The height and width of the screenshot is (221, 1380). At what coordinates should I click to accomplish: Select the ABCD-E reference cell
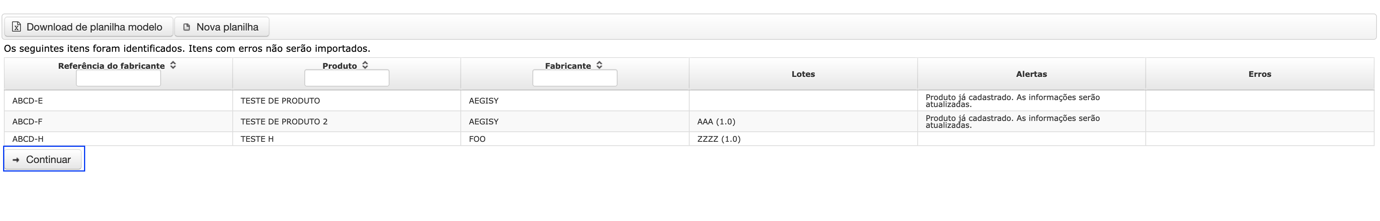tap(118, 100)
